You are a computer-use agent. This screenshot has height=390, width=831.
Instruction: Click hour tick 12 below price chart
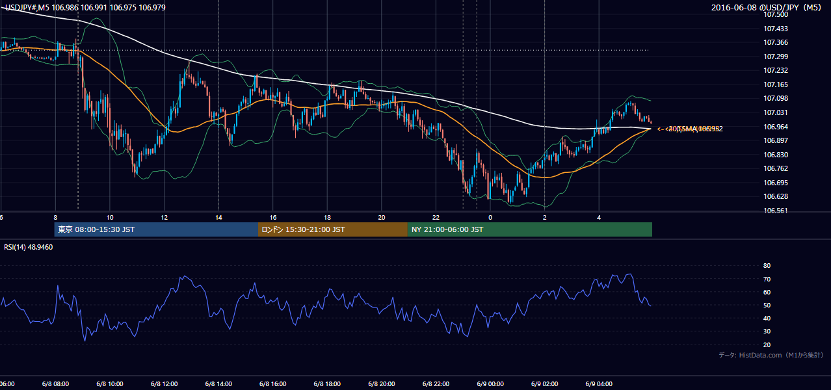(164, 217)
